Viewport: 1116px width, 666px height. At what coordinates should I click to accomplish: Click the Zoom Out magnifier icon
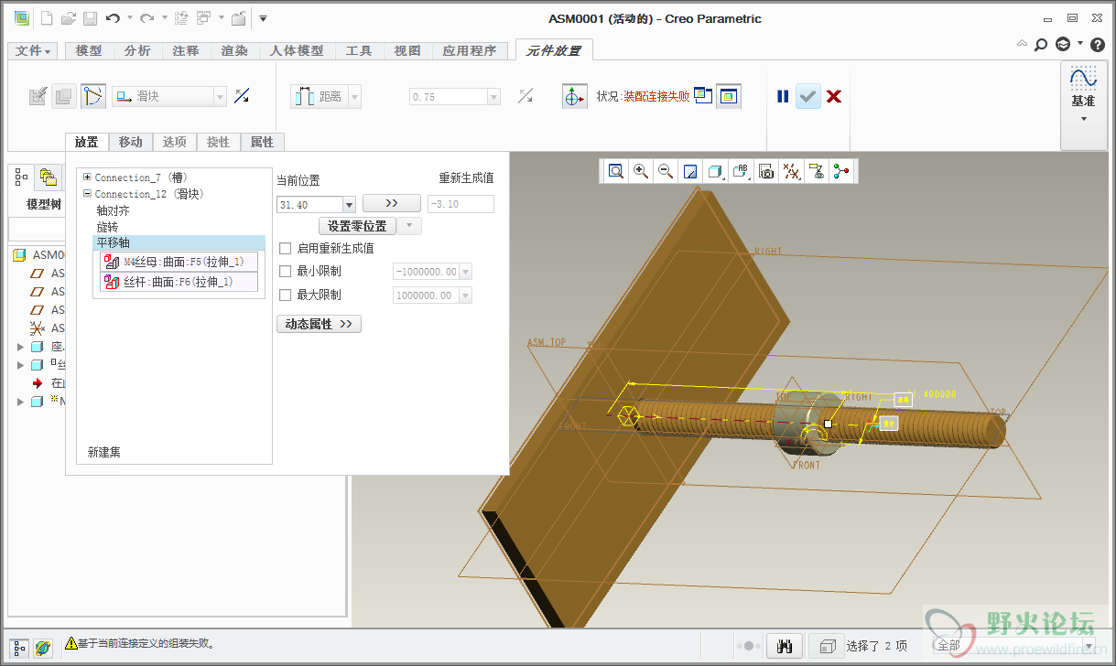coord(666,171)
